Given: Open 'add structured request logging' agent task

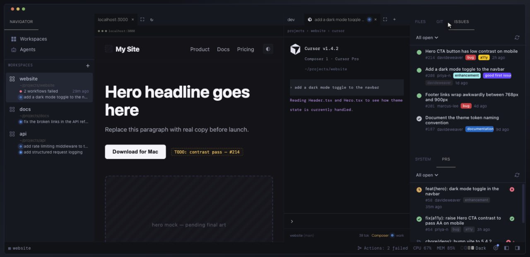Looking at the screenshot, I should pyautogui.click(x=51, y=152).
